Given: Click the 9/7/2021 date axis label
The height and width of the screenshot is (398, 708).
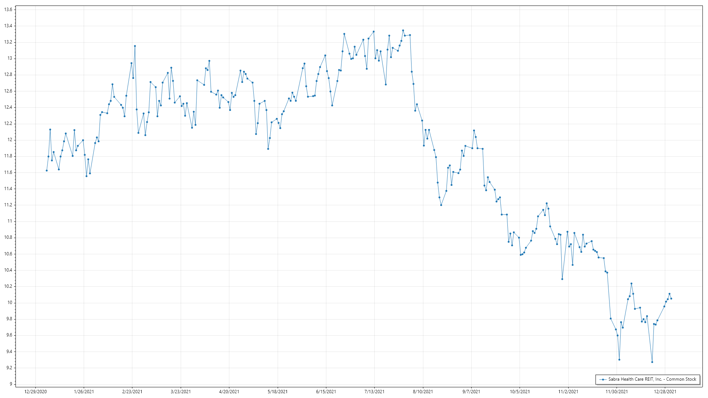Looking at the screenshot, I should (x=471, y=392).
